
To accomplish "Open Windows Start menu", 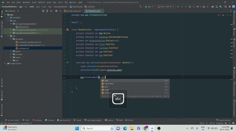I will click(x=77, y=128).
